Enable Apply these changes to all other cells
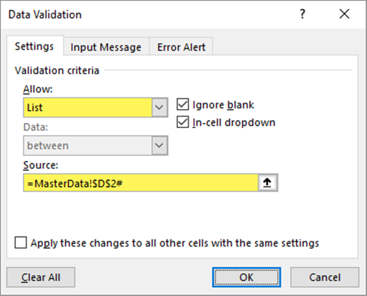 [21, 243]
